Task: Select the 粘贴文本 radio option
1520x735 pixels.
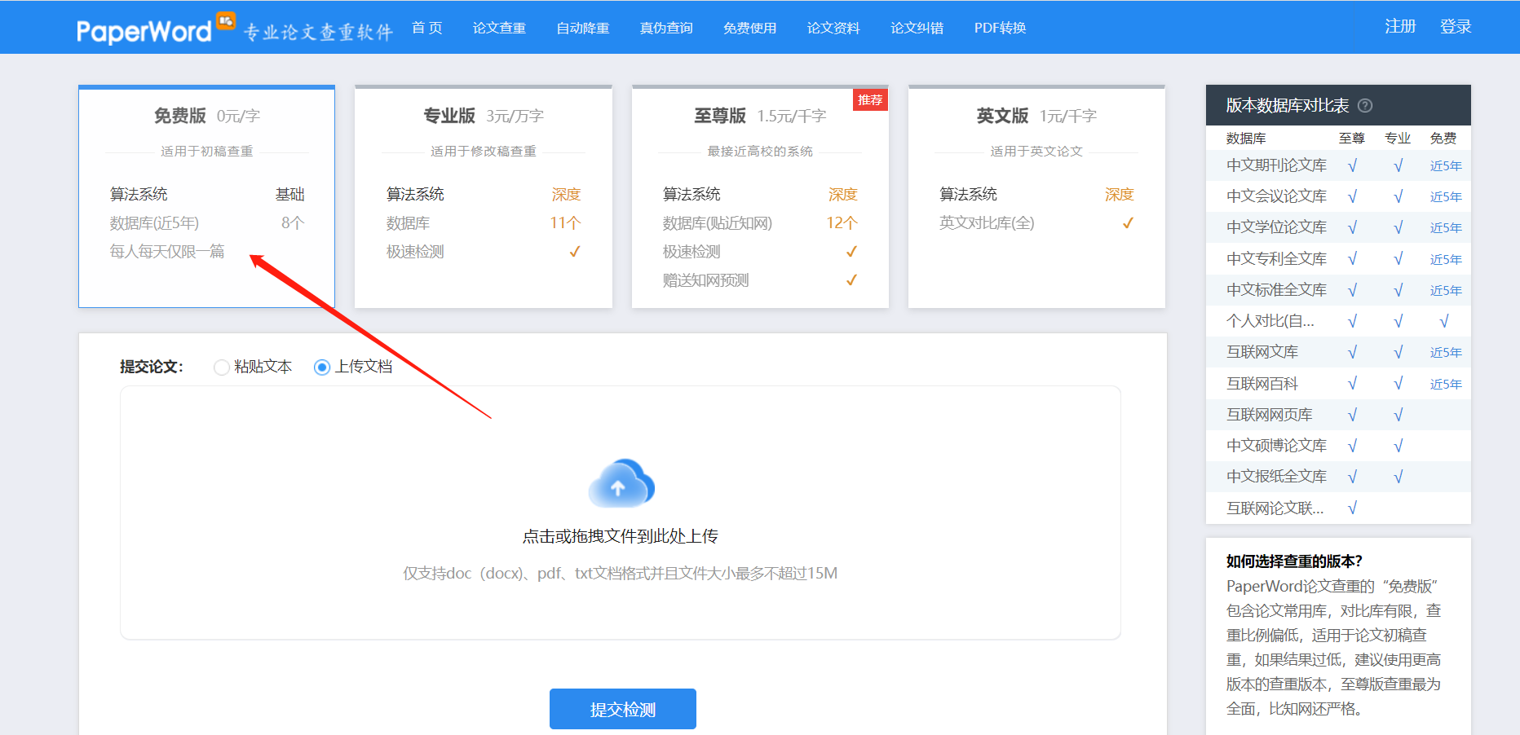Action: click(x=221, y=367)
